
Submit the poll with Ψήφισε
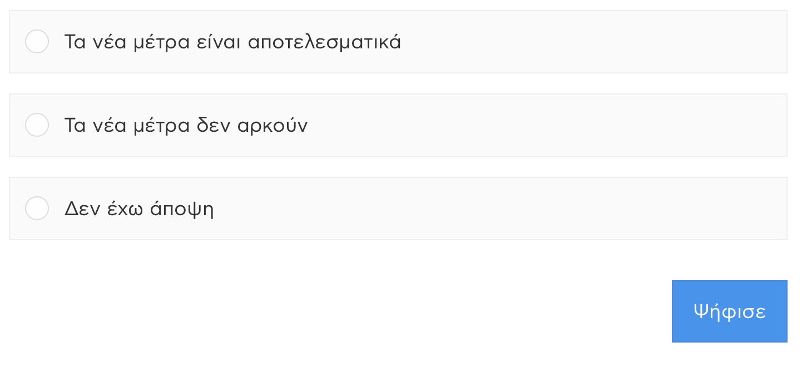click(x=729, y=311)
